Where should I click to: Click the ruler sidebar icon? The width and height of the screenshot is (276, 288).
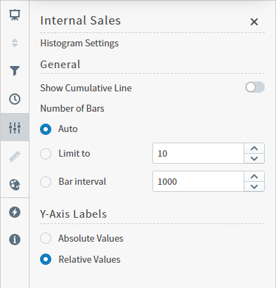coord(15,157)
